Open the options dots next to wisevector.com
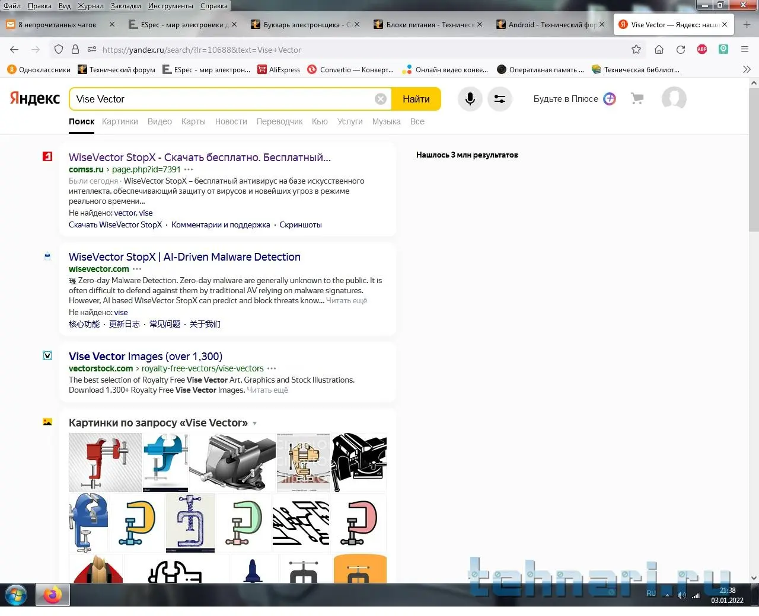The width and height of the screenshot is (759, 616). point(137,269)
